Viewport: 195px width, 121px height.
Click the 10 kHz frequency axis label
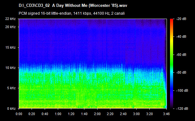coord(10,68)
